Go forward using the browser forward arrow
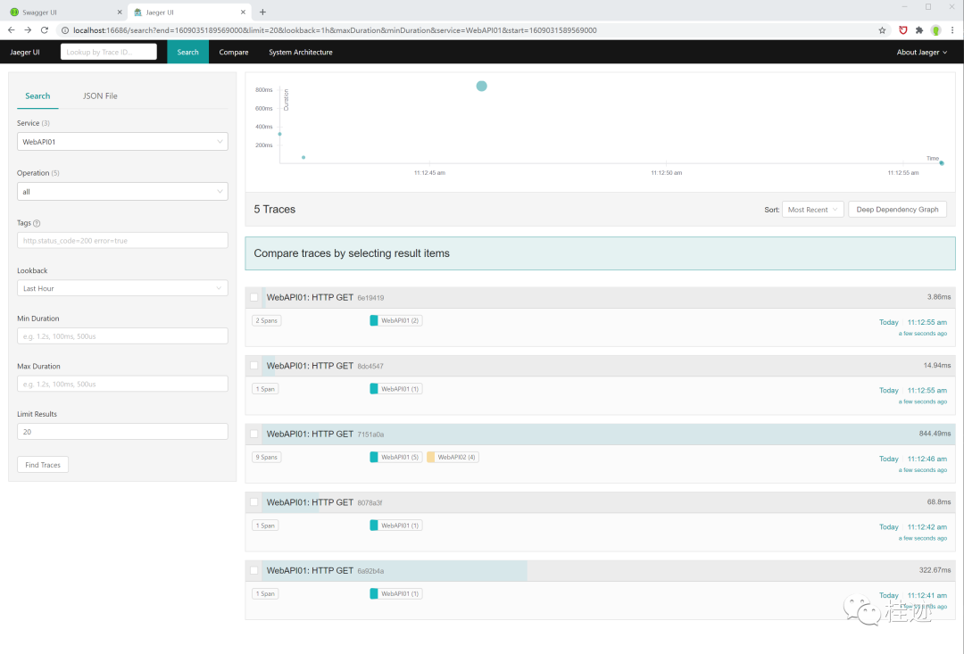 (28, 30)
